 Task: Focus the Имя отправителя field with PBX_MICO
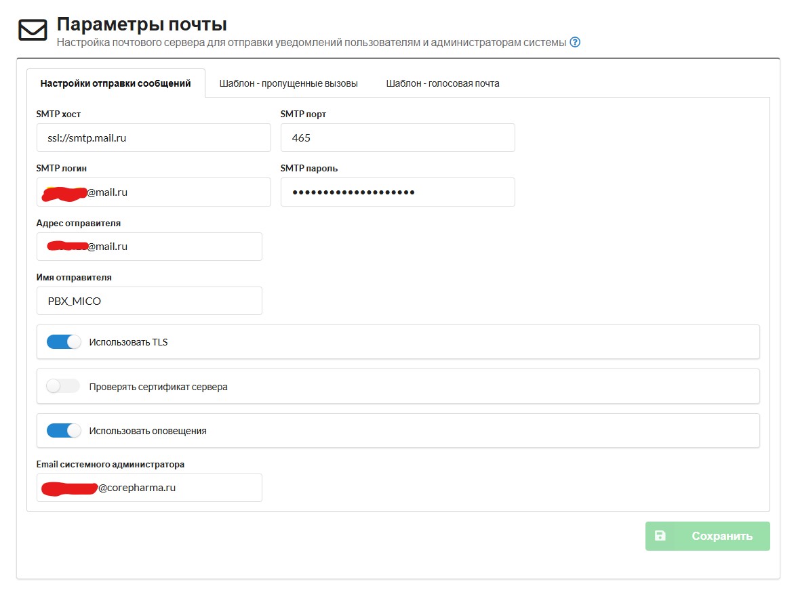pos(149,301)
